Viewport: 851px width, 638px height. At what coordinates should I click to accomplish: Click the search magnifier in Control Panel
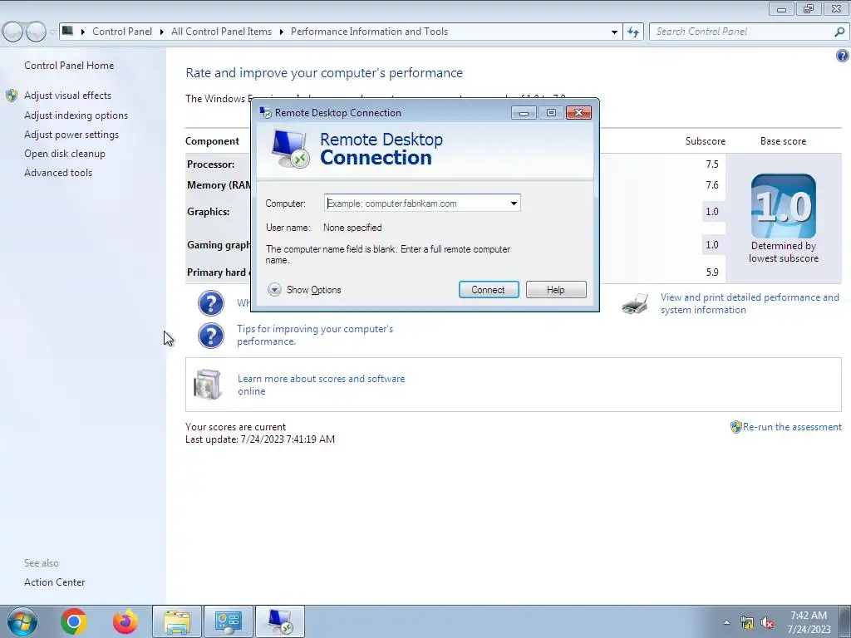coord(839,32)
